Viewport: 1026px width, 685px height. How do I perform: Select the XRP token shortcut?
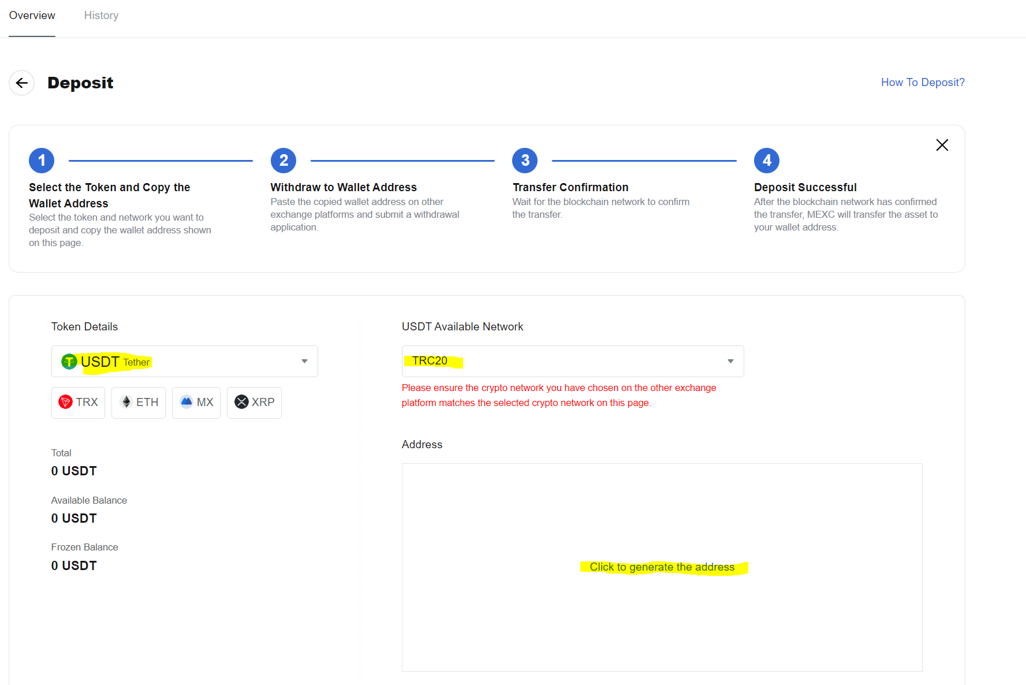(x=254, y=403)
